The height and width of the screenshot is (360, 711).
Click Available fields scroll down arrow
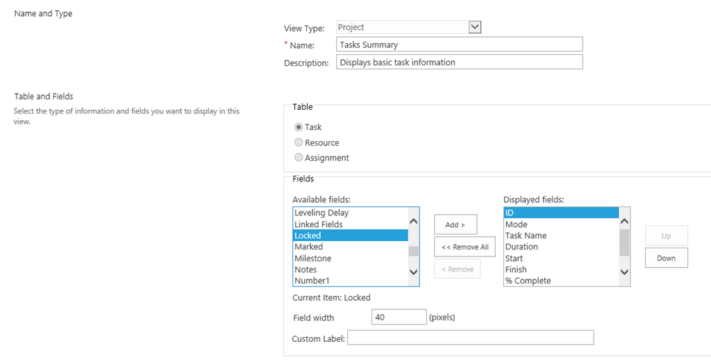click(414, 272)
